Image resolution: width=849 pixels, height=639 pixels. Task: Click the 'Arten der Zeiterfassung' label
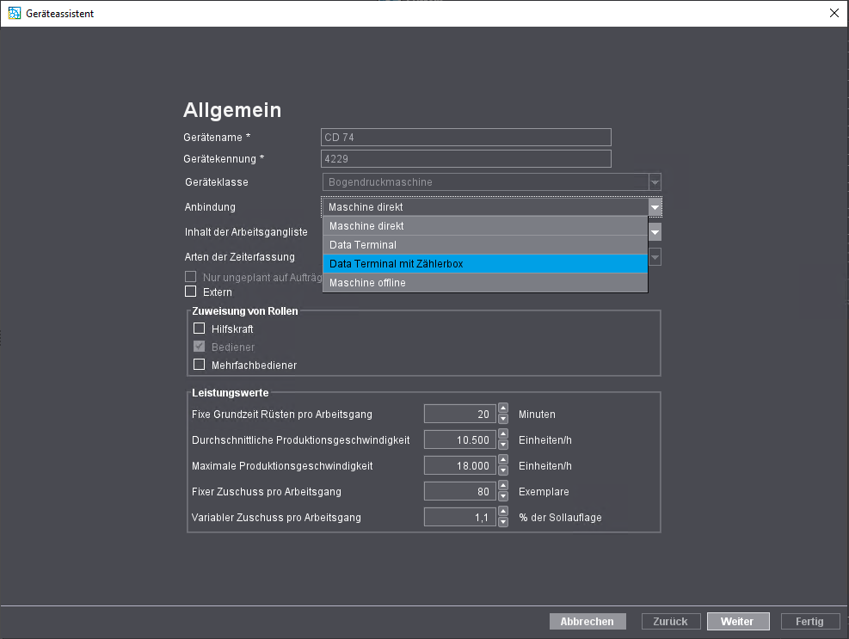[240, 256]
